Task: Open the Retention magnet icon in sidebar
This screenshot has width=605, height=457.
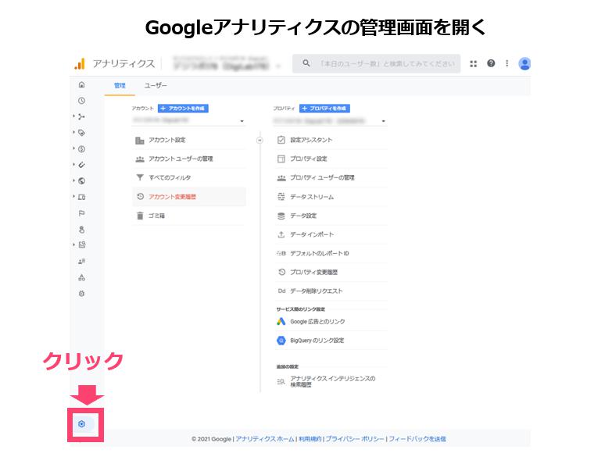Action: click(81, 165)
